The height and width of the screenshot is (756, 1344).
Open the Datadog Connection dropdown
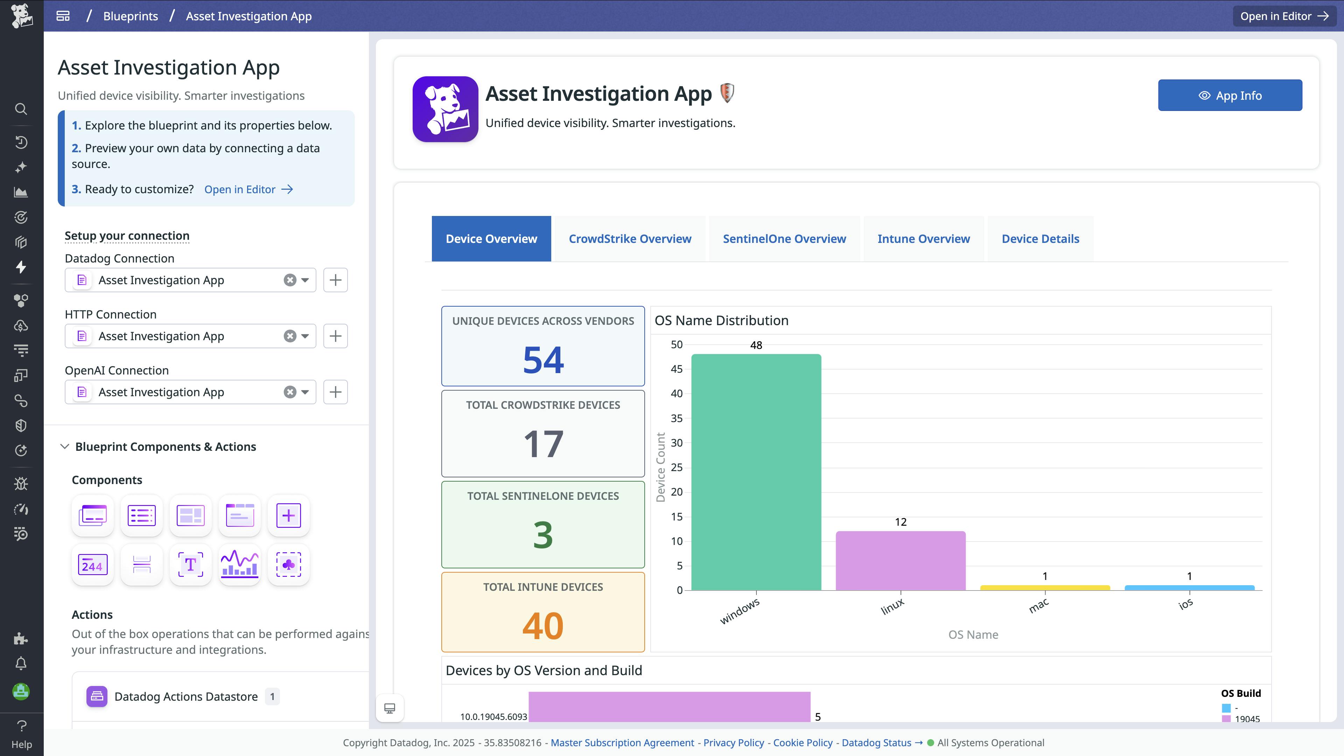click(x=305, y=280)
